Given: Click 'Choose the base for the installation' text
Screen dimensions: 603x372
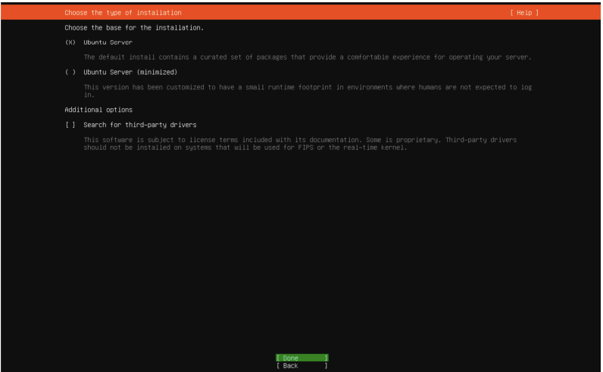Looking at the screenshot, I should click(x=134, y=27).
